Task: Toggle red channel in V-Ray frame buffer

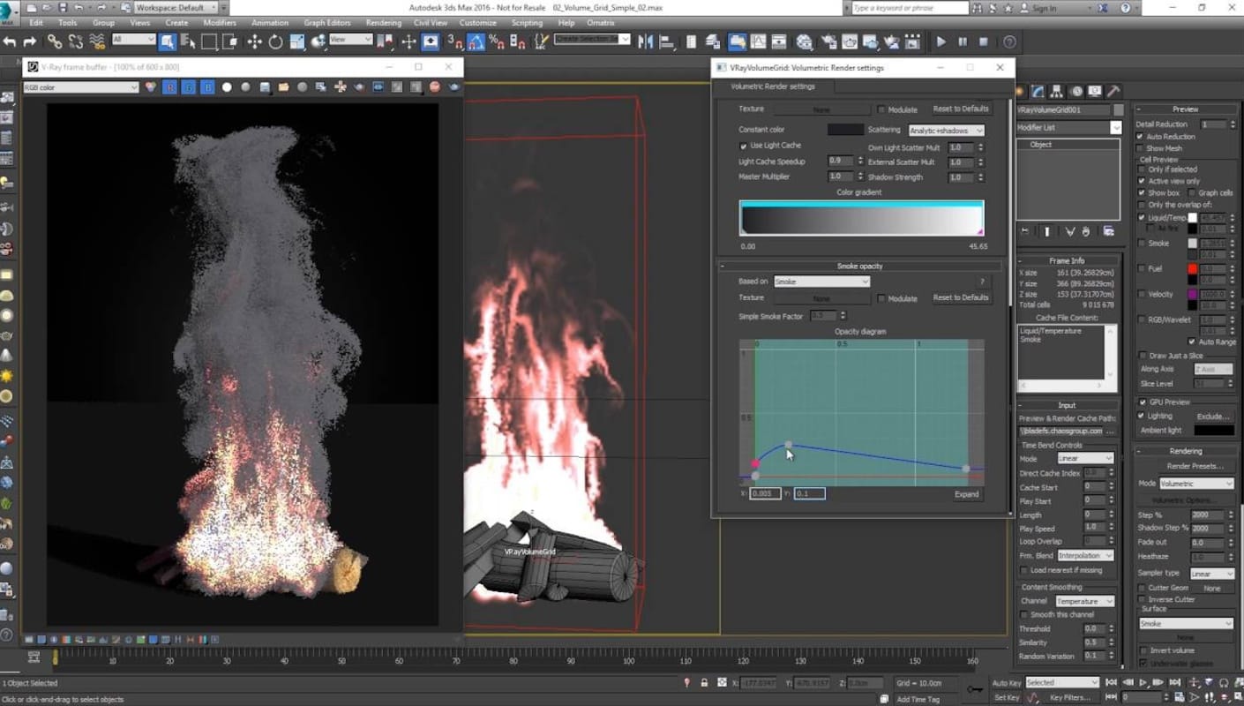Action: point(170,87)
